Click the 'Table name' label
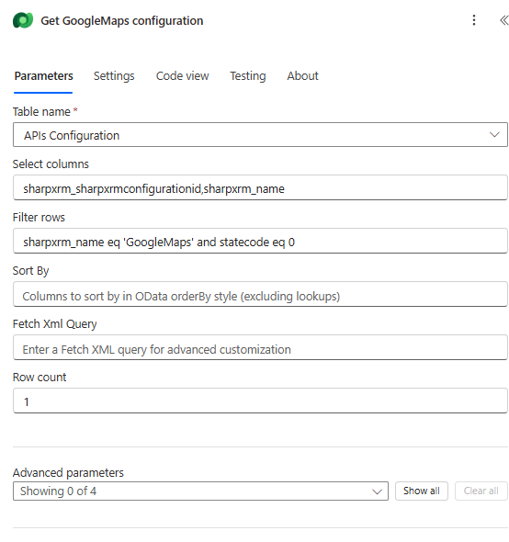 pos(41,112)
